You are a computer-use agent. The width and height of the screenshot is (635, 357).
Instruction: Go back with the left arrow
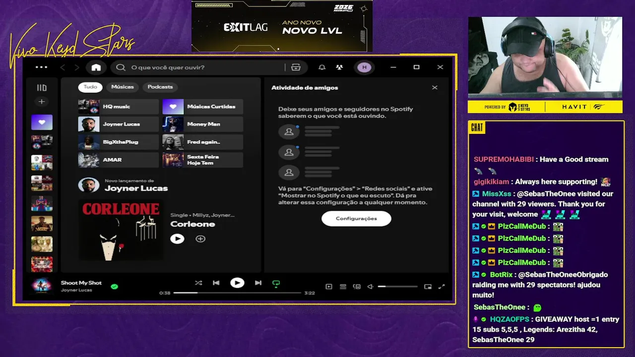(63, 67)
